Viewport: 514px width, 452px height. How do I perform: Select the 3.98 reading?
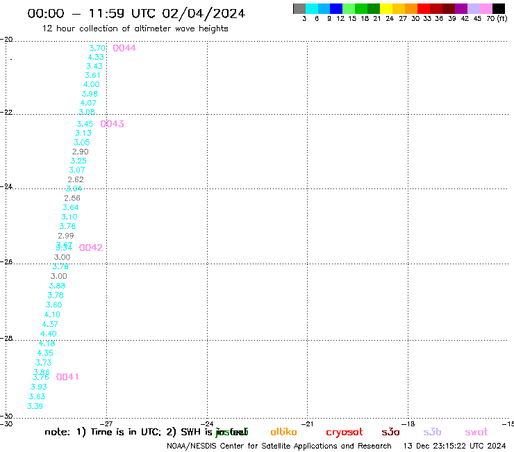click(90, 94)
